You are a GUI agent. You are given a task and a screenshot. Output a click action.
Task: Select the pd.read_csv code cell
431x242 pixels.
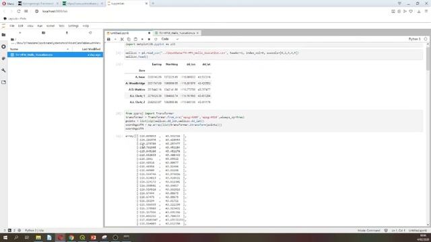click(273, 55)
